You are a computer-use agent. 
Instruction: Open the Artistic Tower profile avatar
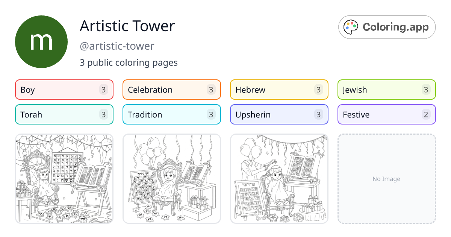[41, 41]
